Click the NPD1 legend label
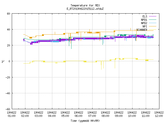The width and height of the screenshot is (164, 123). (144, 20)
